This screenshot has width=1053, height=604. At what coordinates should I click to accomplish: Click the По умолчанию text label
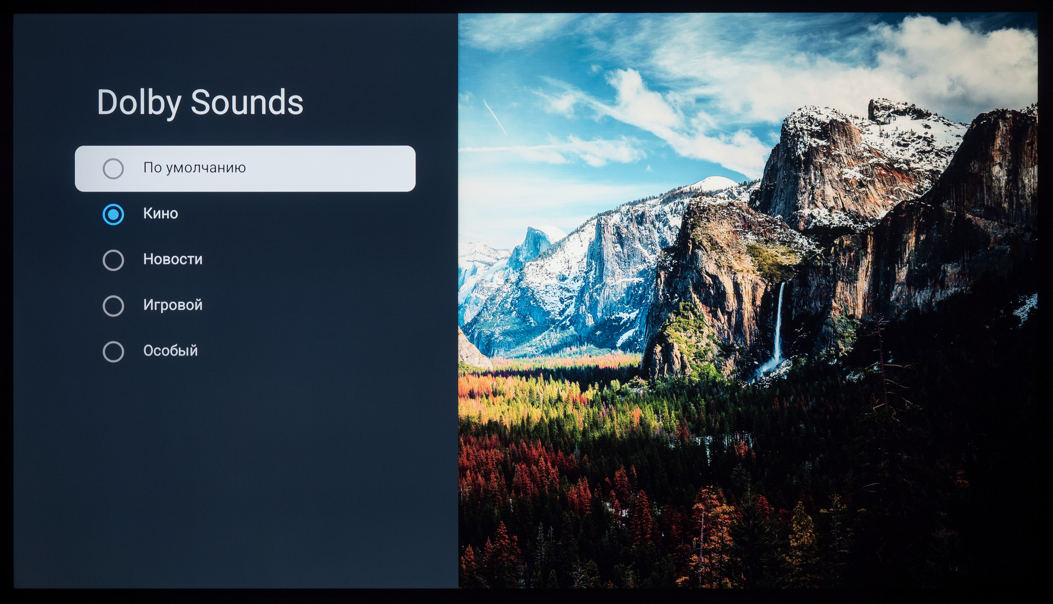195,168
